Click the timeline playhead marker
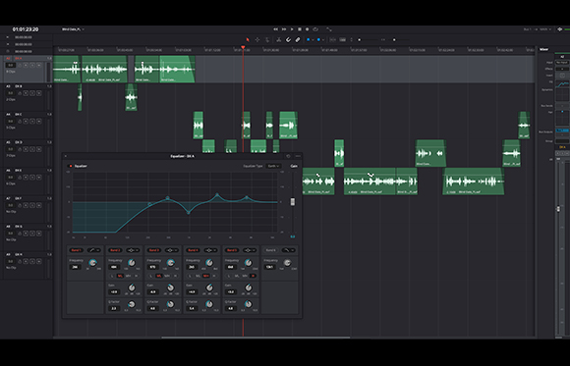Viewport: 570px width, 366px height. tap(243, 47)
